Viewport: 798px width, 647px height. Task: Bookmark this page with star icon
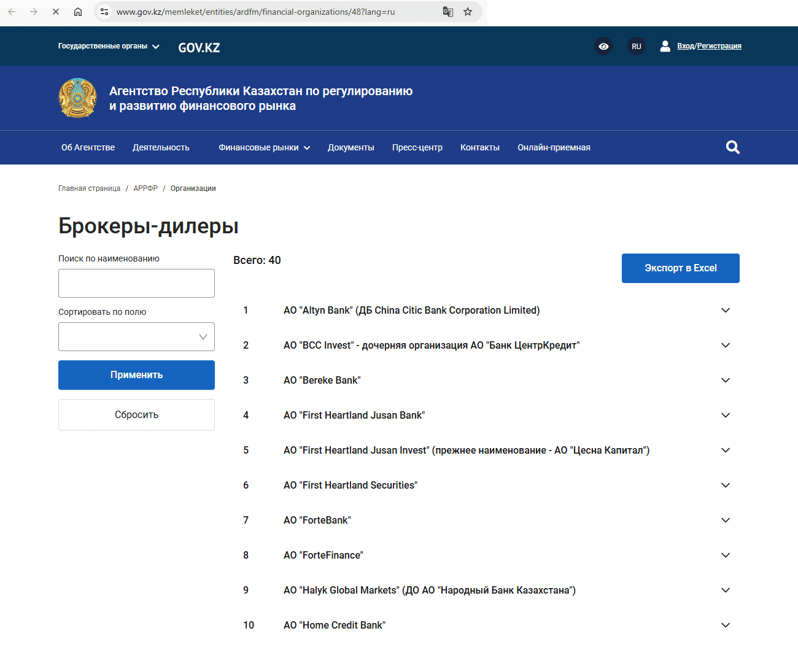[x=468, y=12]
